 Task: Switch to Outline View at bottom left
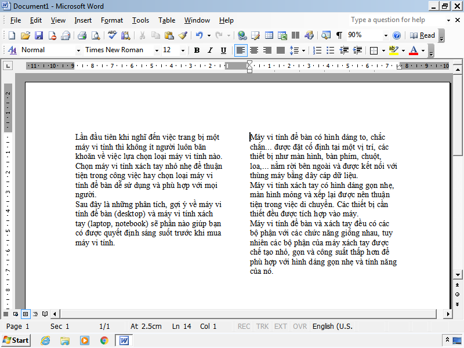click(35, 314)
